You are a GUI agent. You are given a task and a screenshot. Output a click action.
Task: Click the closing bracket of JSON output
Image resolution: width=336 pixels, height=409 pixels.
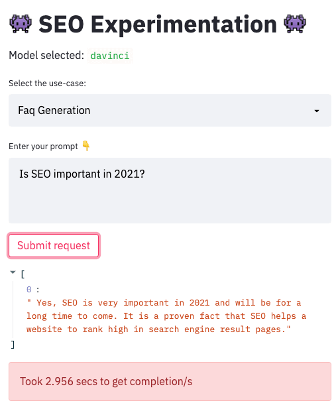(13, 345)
